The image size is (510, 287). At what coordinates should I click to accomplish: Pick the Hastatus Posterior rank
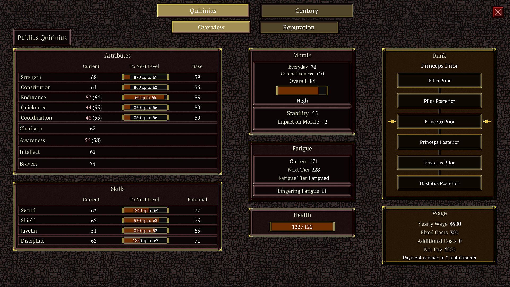pos(439,183)
